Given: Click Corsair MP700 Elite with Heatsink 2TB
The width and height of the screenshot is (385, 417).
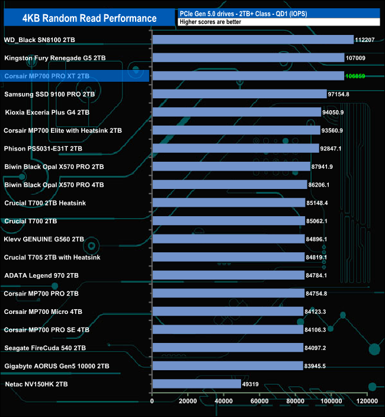Looking at the screenshot, I should coord(63,130).
